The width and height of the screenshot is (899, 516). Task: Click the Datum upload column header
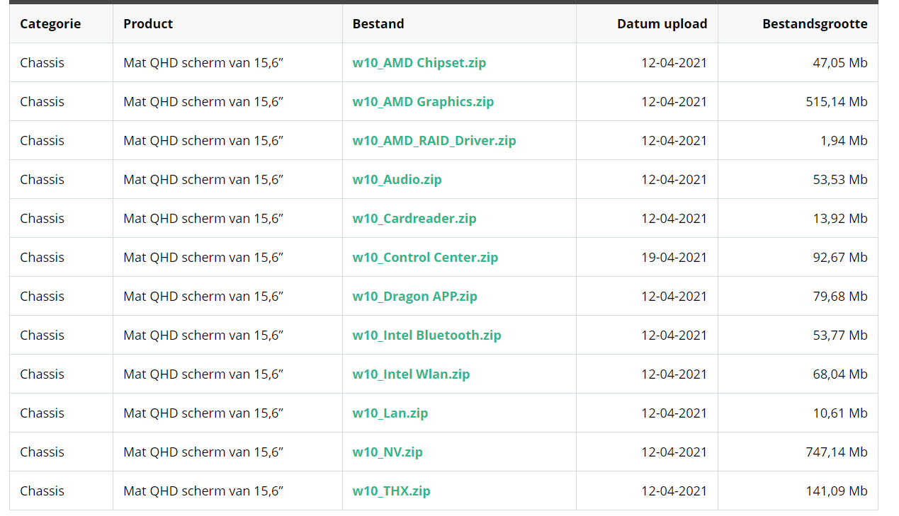tap(662, 23)
